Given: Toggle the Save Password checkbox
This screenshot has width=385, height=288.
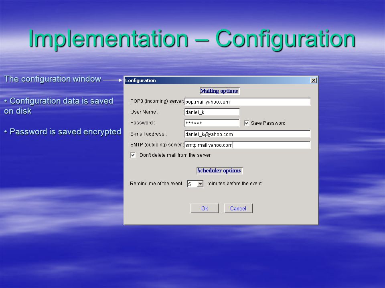Looking at the screenshot, I should pos(247,123).
